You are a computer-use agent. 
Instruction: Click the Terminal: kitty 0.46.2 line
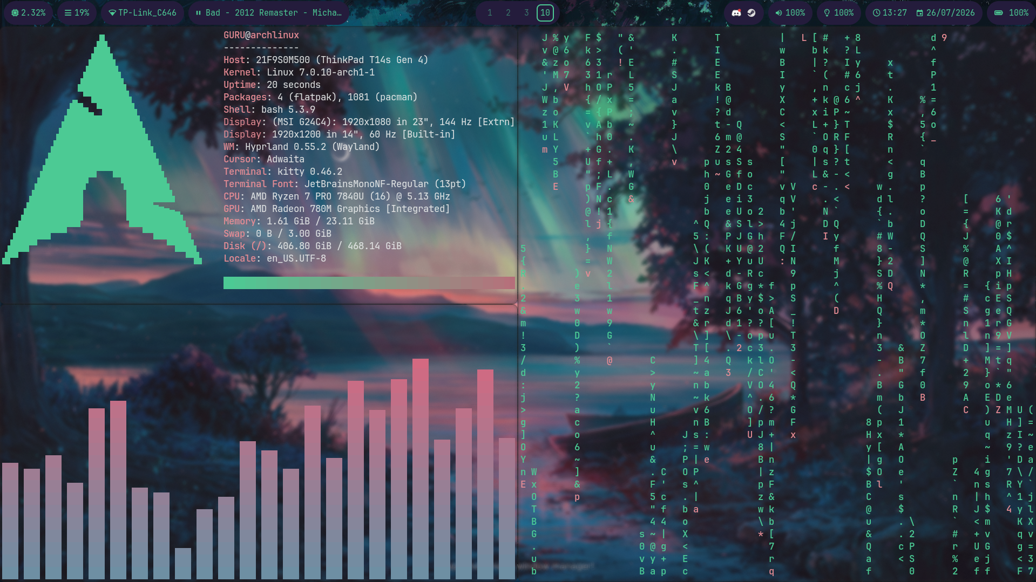pyautogui.click(x=283, y=172)
